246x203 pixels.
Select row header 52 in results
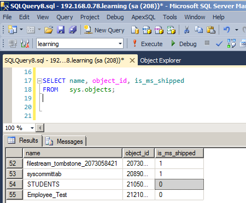(x=14, y=163)
